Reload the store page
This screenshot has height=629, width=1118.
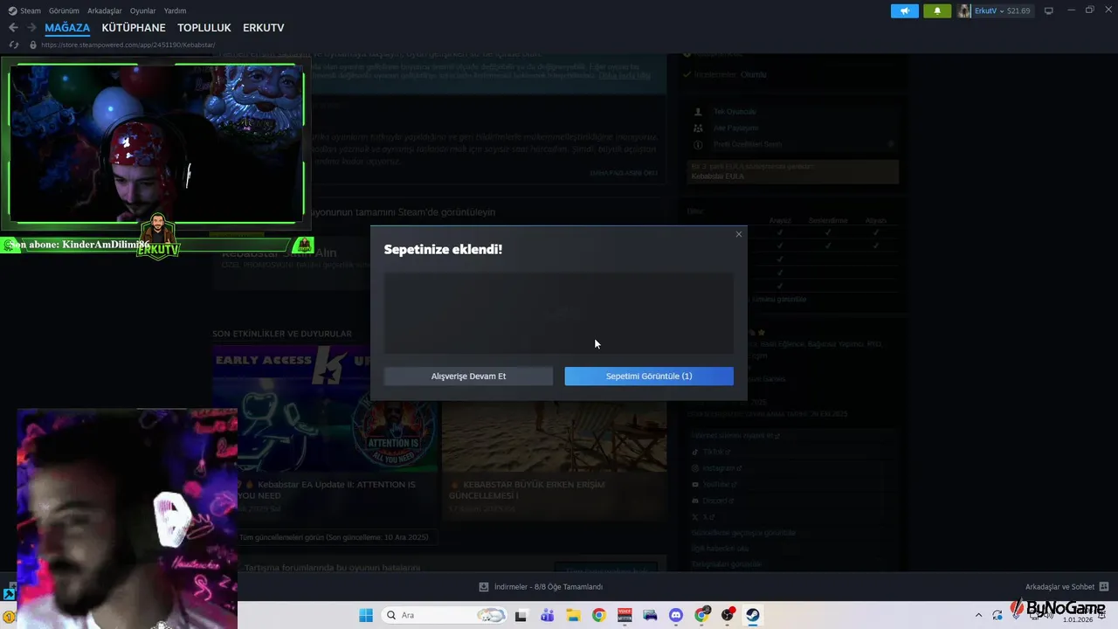tap(13, 45)
